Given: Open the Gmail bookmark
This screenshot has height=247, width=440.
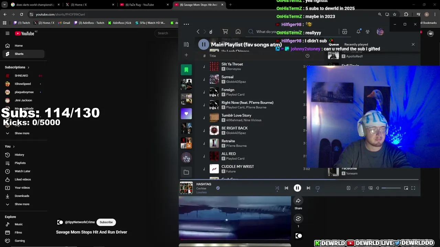Looking at the screenshot, I should tap(64, 23).
